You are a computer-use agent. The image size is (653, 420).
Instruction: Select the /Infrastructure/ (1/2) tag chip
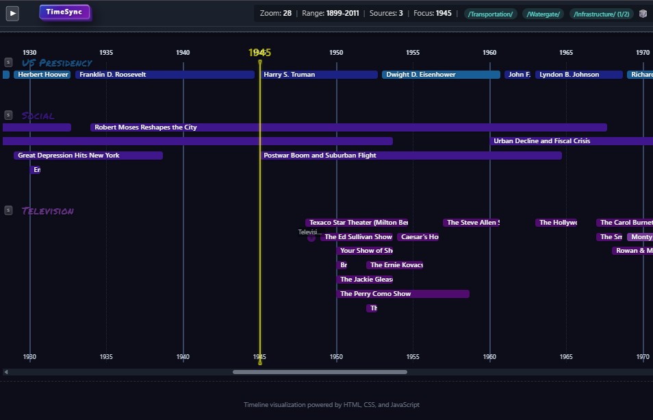[602, 14]
